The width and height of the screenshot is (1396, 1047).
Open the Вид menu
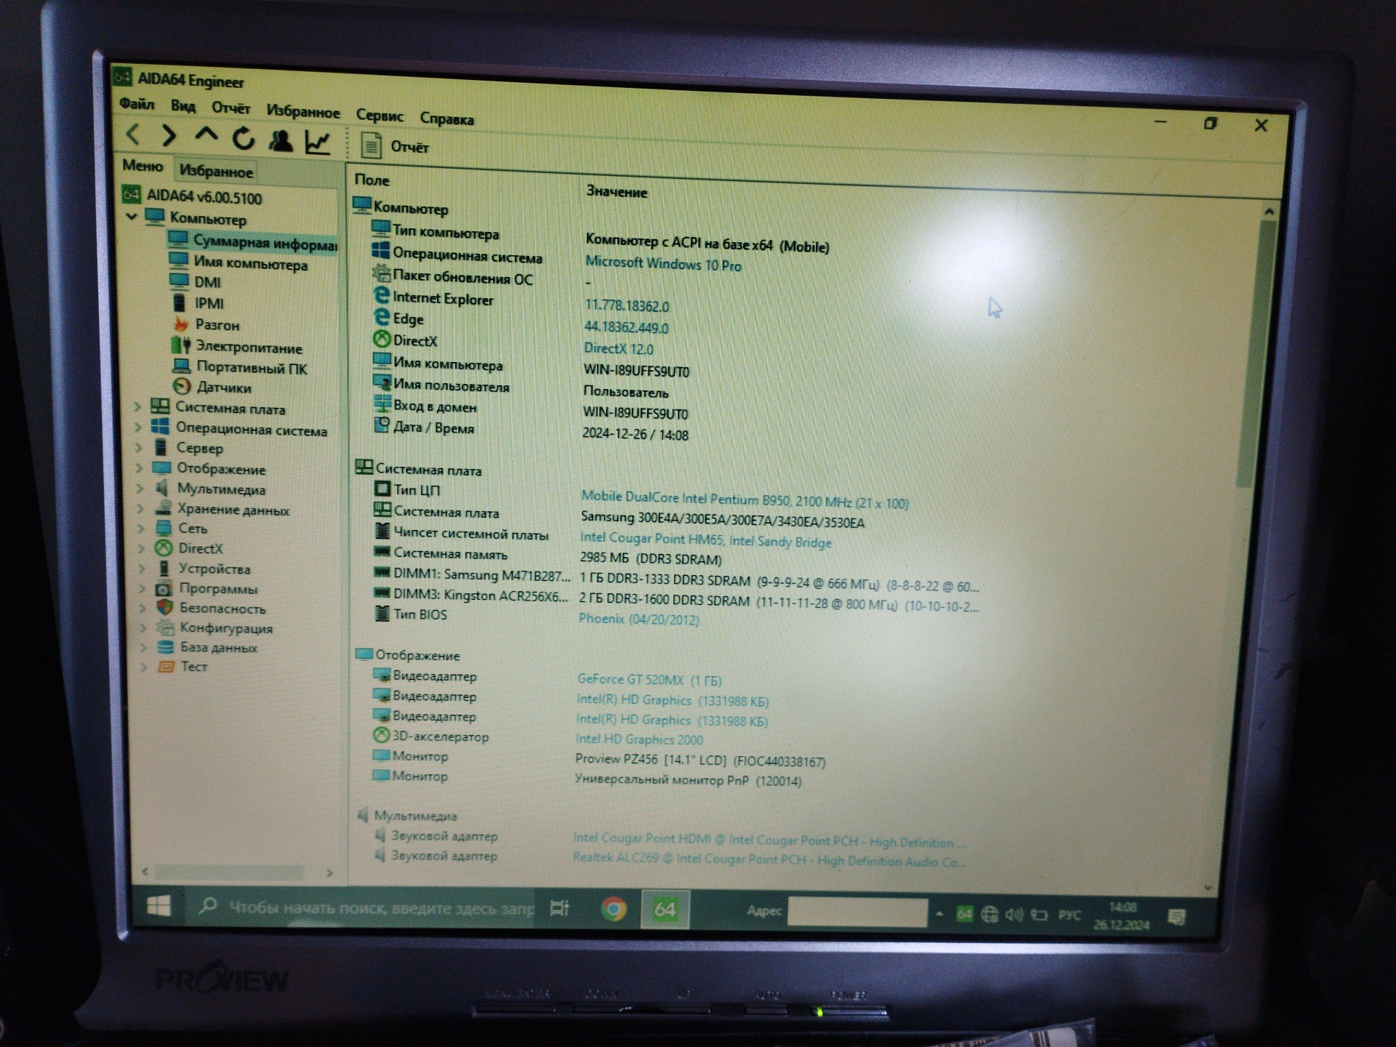tap(183, 106)
